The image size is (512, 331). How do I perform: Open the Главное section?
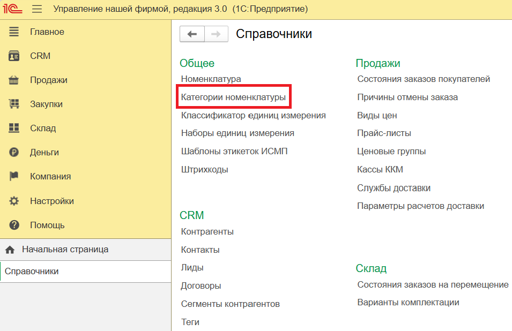point(47,32)
